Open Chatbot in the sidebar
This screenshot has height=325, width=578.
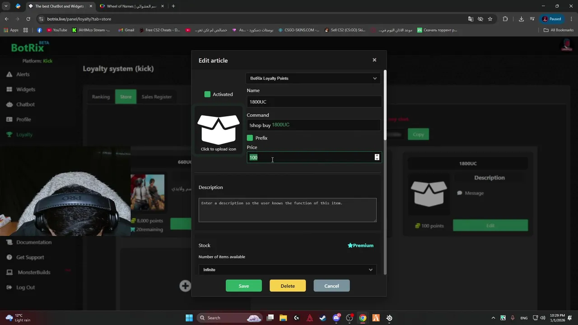click(25, 104)
